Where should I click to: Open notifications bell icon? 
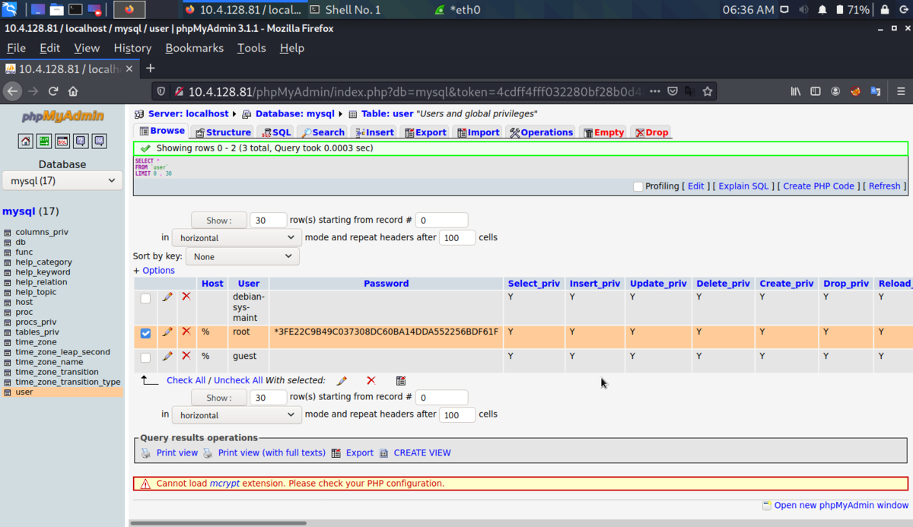[822, 10]
